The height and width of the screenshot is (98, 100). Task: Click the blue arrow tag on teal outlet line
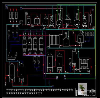coord(53,86)
